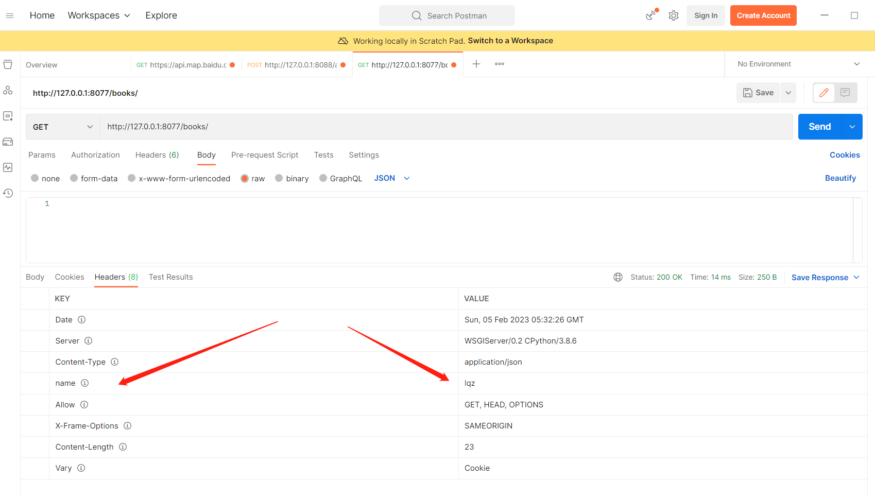This screenshot has width=875, height=497.
Task: Go to Home in top navigation
Action: click(x=42, y=15)
